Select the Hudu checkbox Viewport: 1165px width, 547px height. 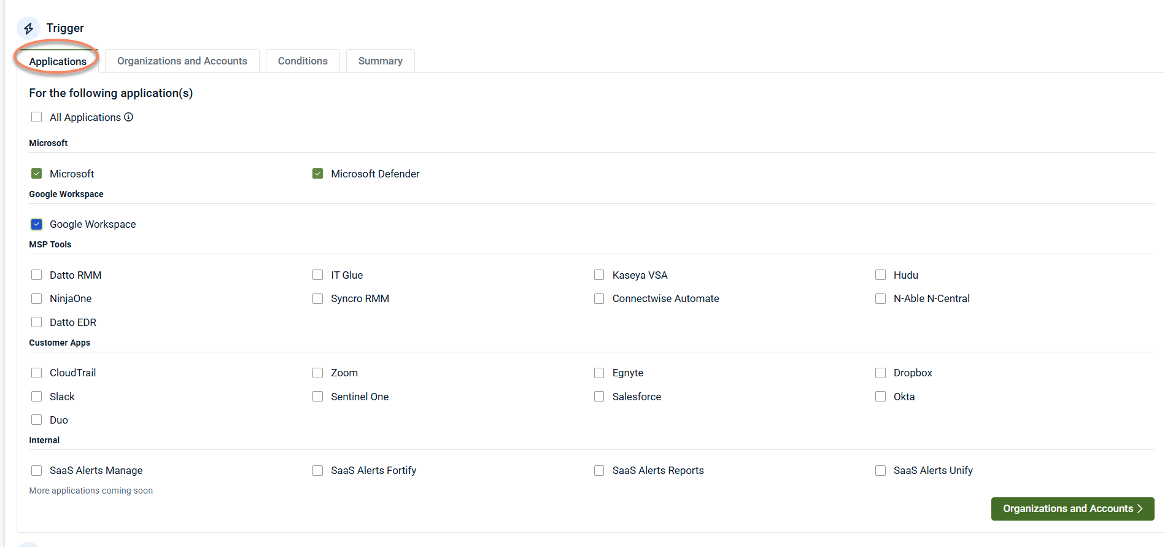coord(880,275)
